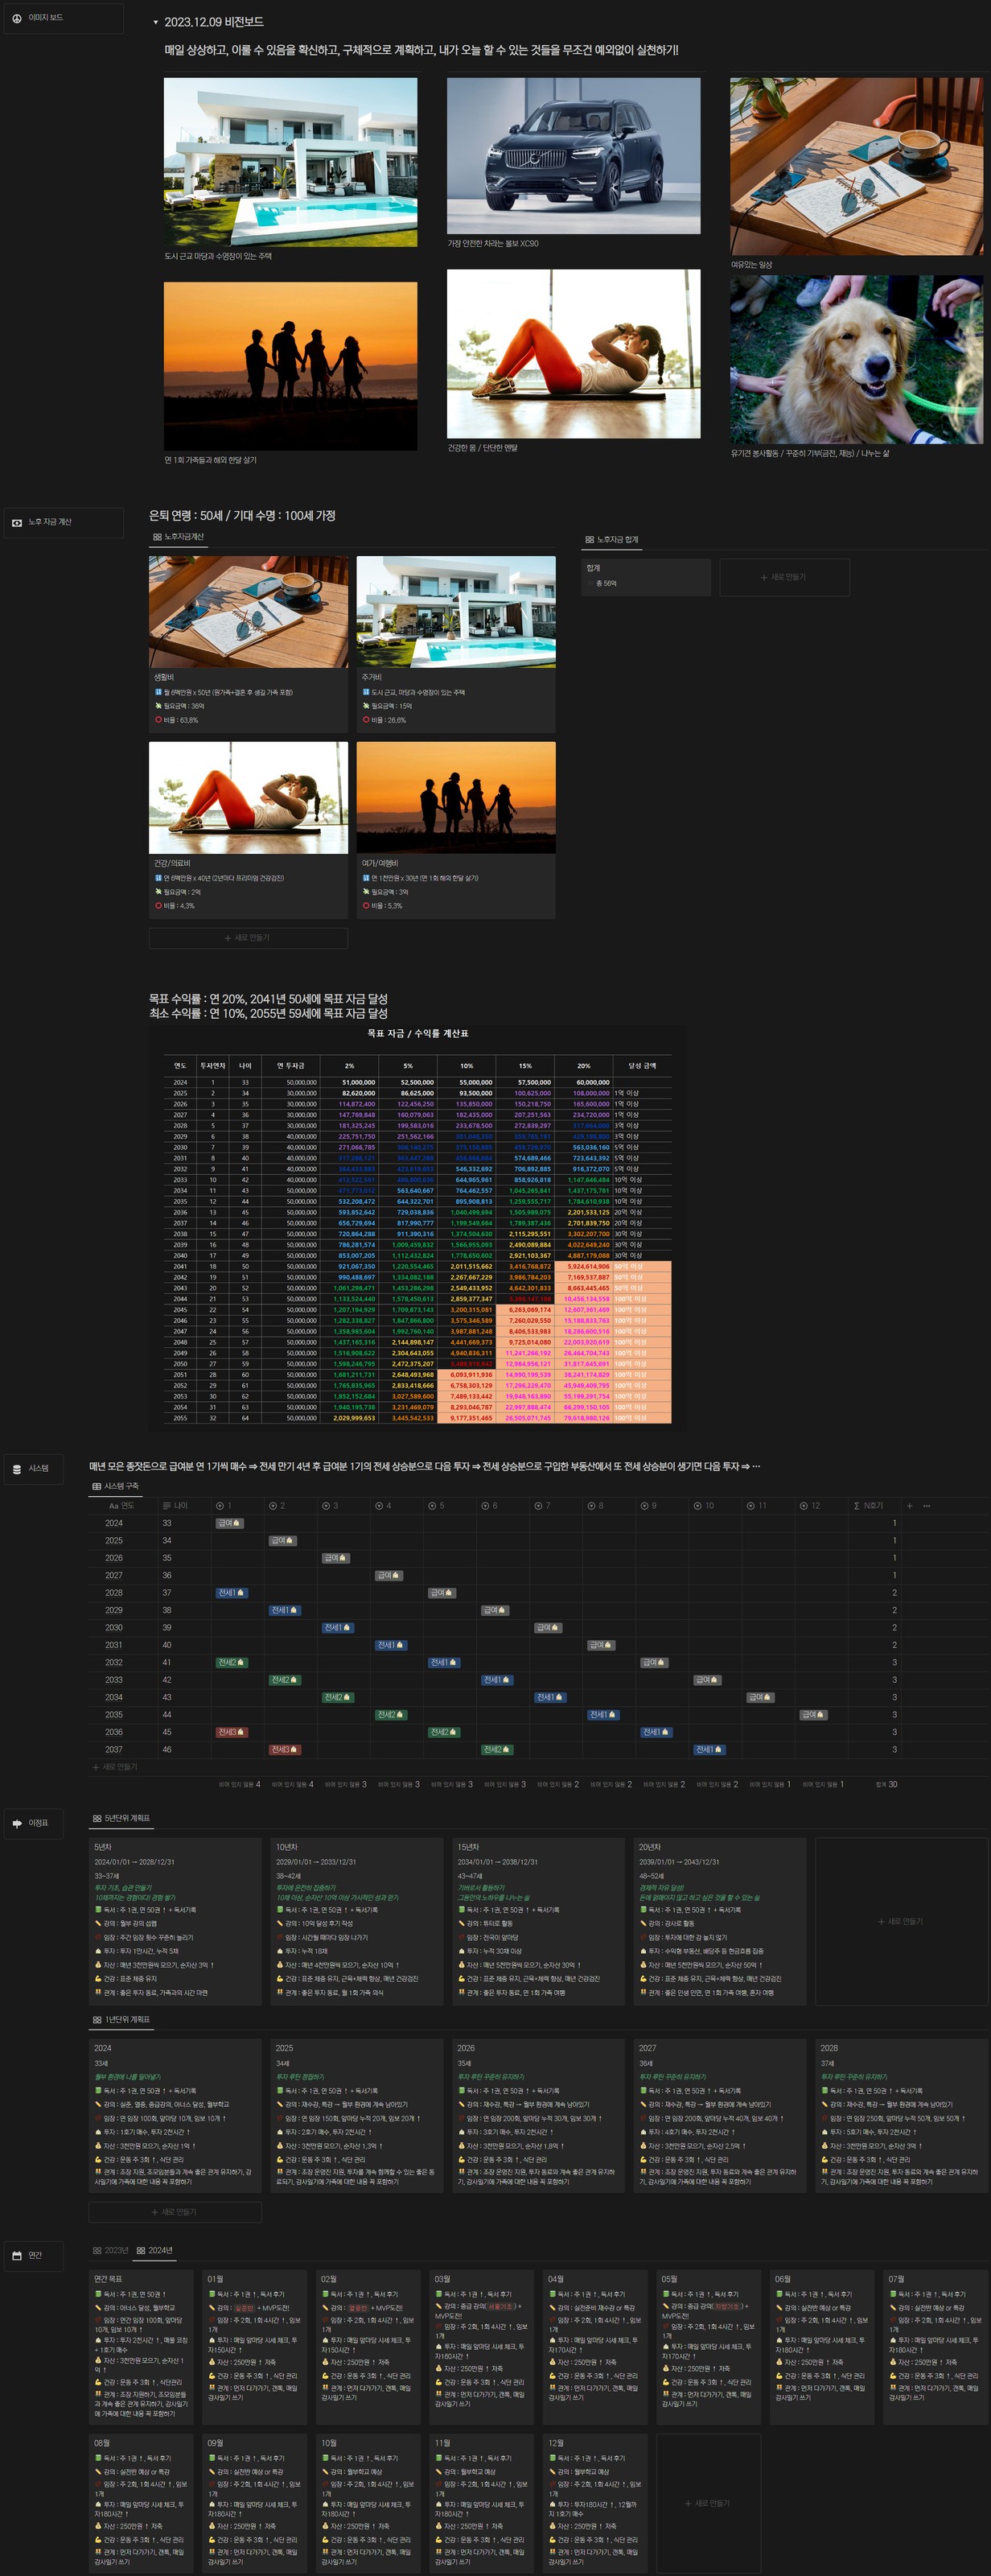Click the gallery icon on 노후자금계산 tab
This screenshot has height=2576, width=991.
[157, 537]
